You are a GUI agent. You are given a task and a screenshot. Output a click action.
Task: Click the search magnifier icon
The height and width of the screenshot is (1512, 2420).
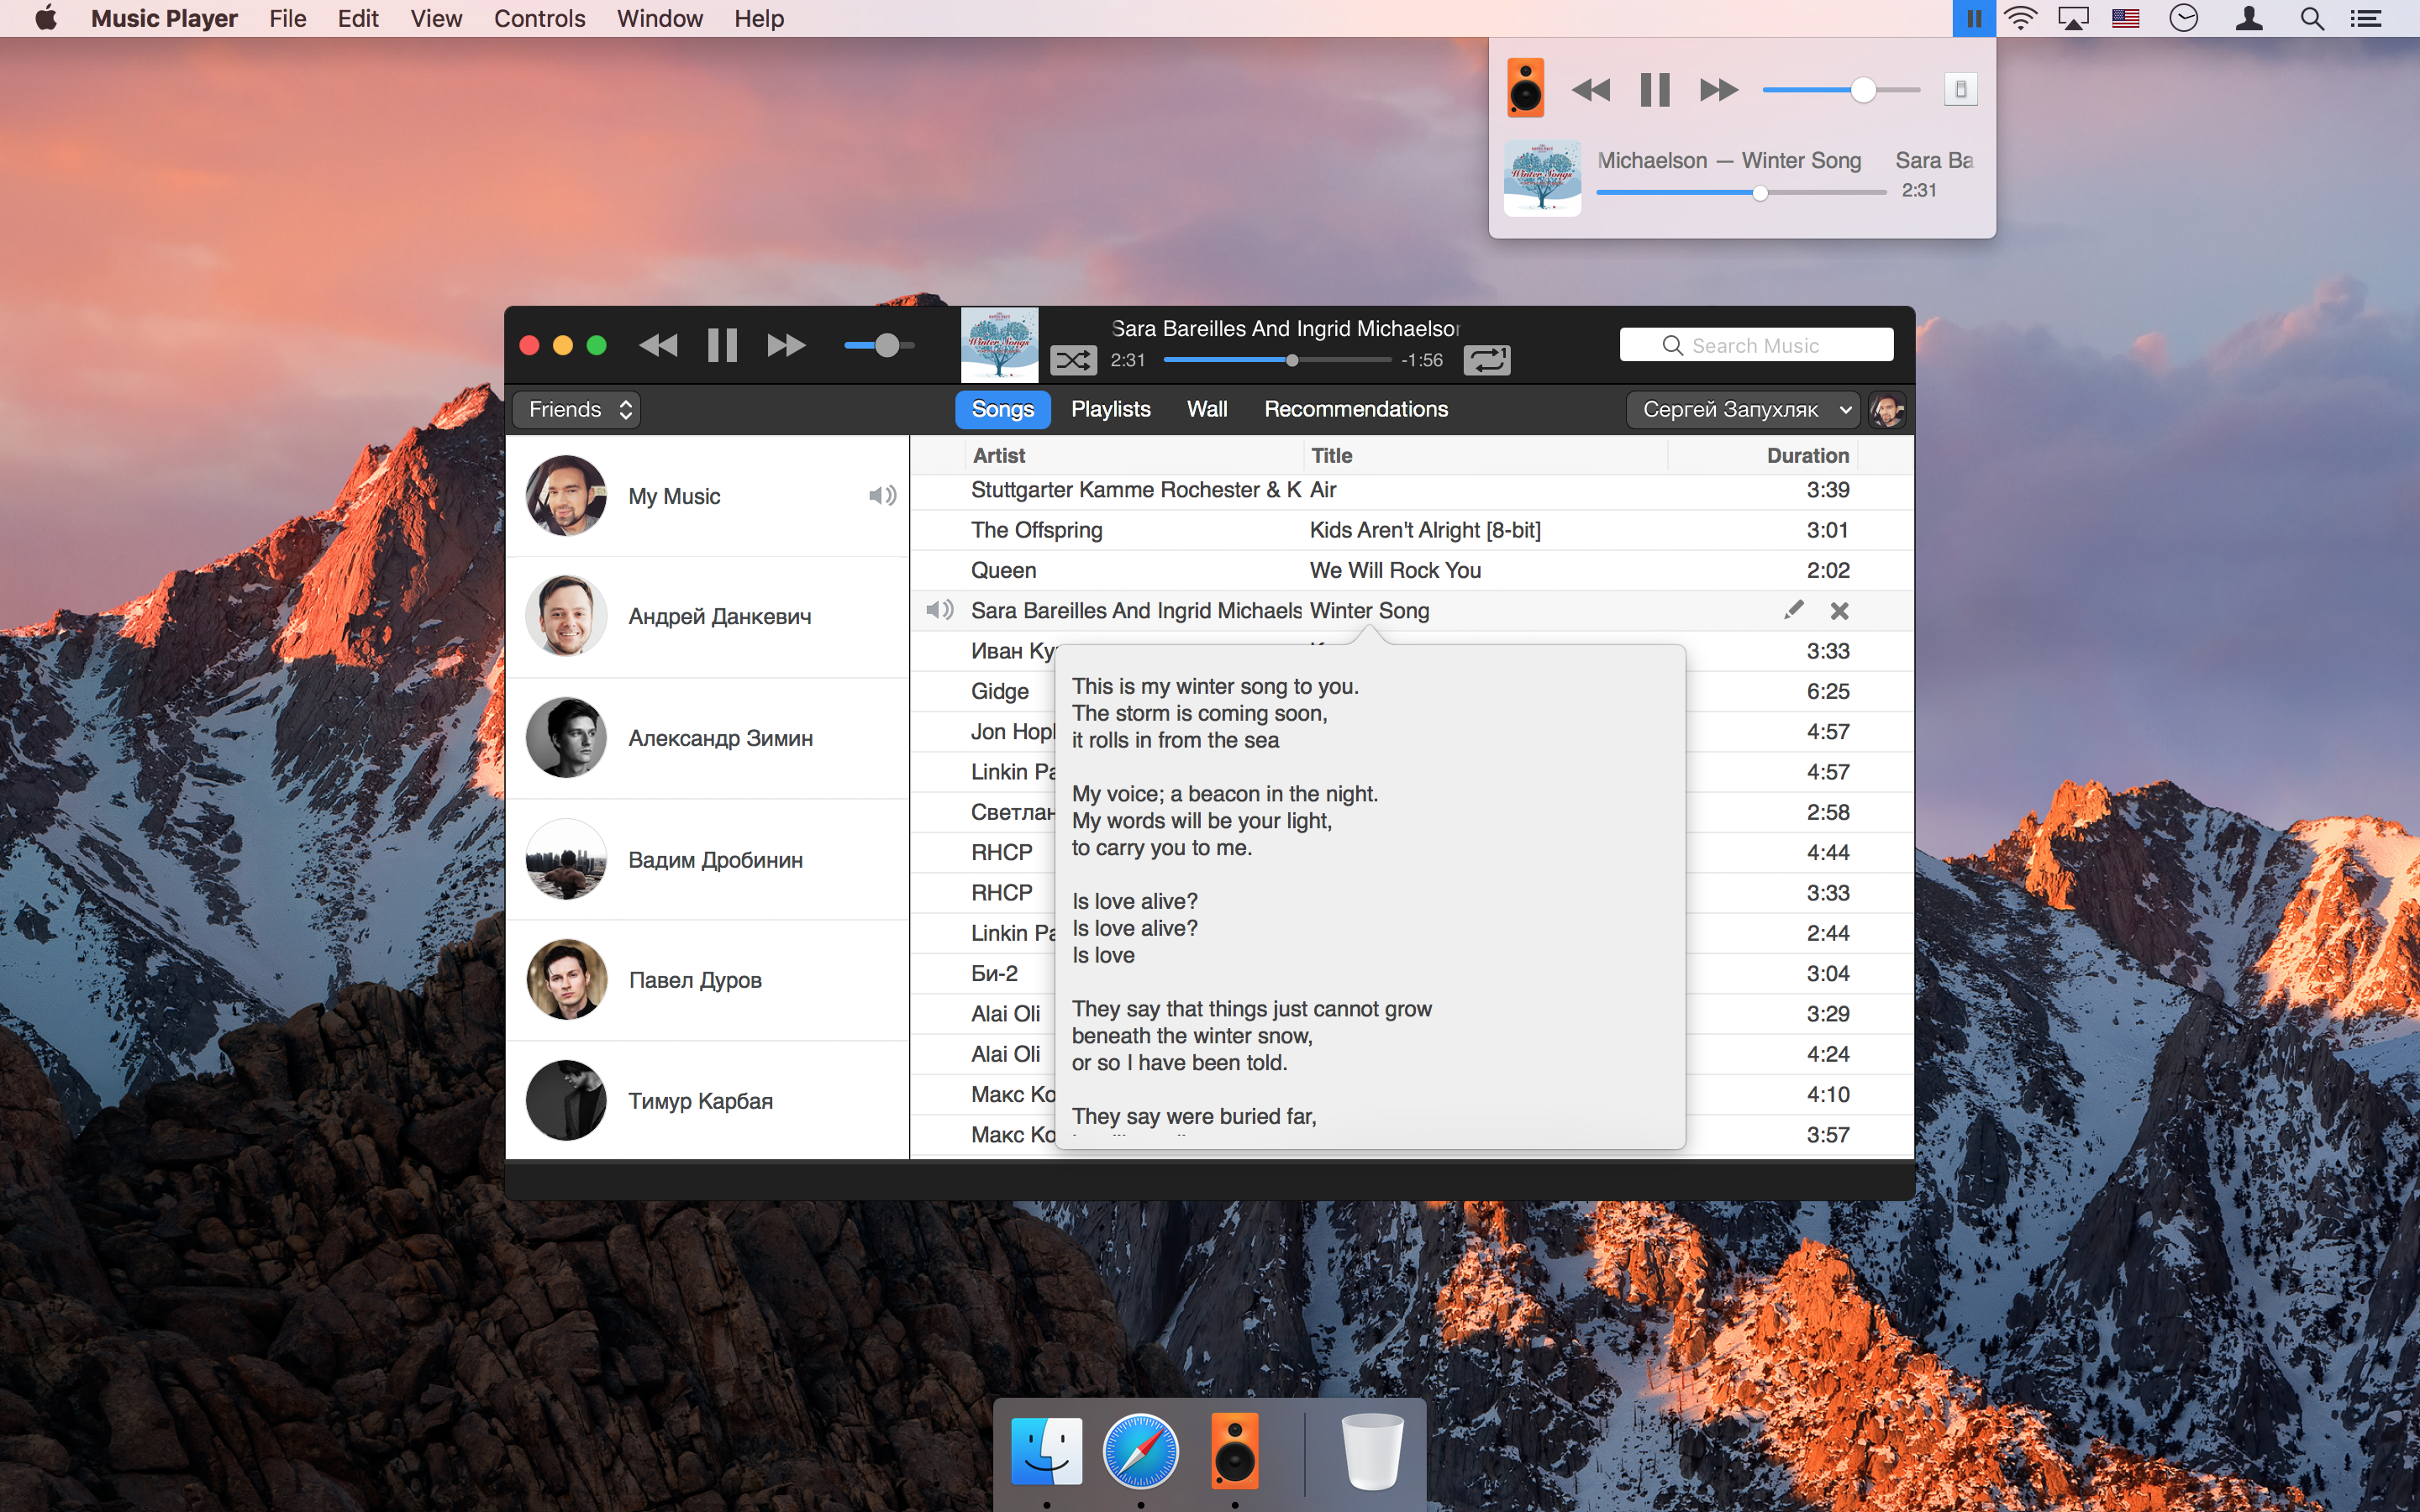2310,18
